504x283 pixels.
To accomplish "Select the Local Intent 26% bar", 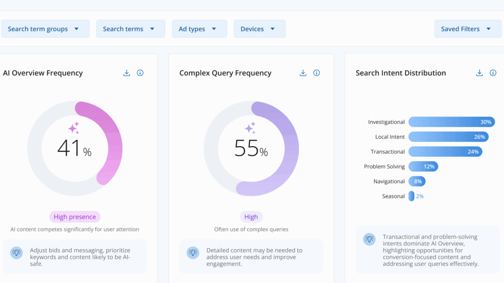I will click(x=448, y=137).
